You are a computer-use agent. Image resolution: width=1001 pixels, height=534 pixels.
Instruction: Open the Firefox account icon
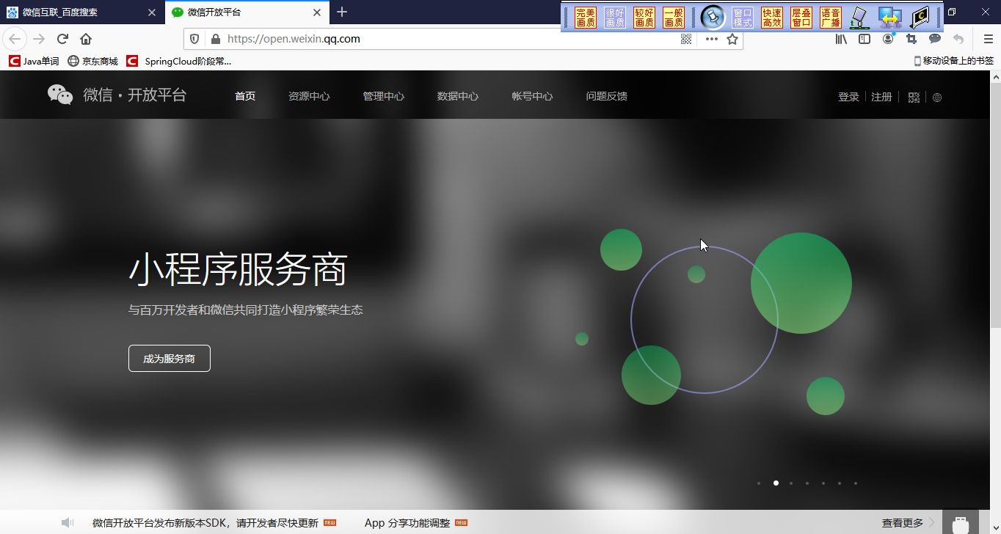pos(888,39)
